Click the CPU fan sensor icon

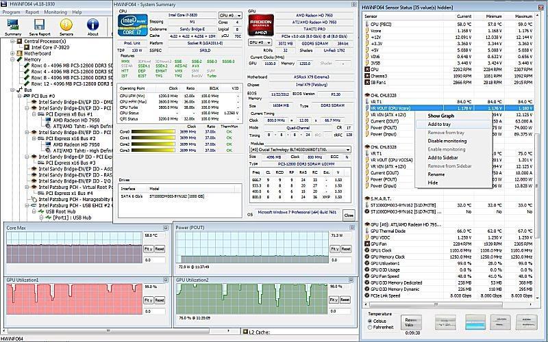click(367, 70)
